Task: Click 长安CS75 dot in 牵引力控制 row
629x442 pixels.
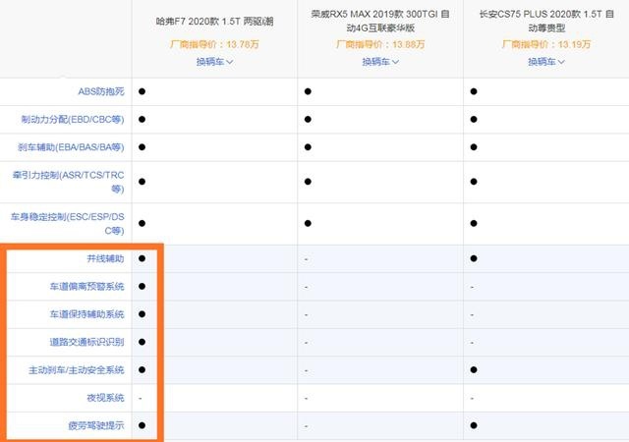Action: [x=474, y=182]
